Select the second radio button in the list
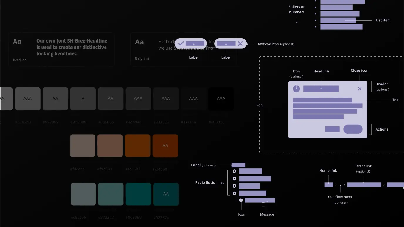Image resolution: width=404 pixels, height=227 pixels. coord(234,179)
